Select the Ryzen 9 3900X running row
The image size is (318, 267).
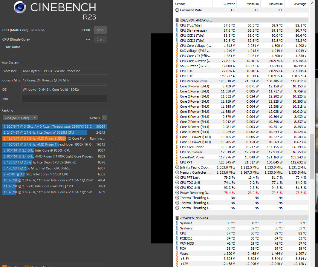[x=55, y=138]
